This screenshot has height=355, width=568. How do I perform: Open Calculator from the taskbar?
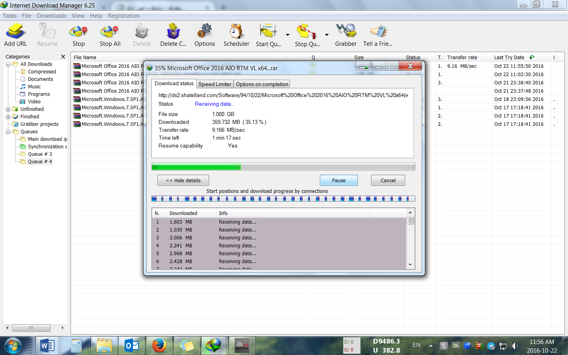77,346
